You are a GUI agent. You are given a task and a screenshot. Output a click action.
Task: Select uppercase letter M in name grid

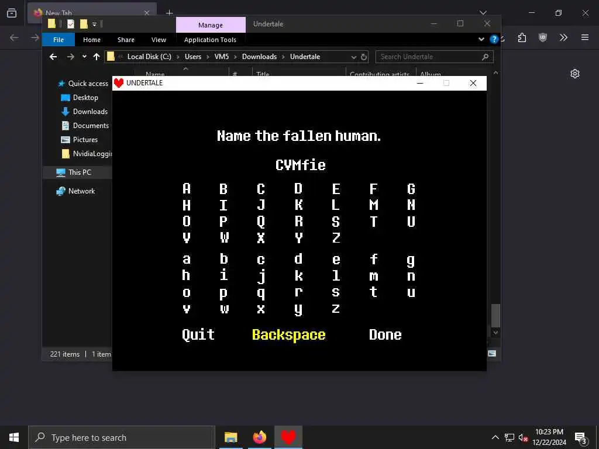coord(374,205)
